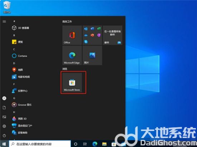Open Mixed Reality Portal app

tap(22, 126)
